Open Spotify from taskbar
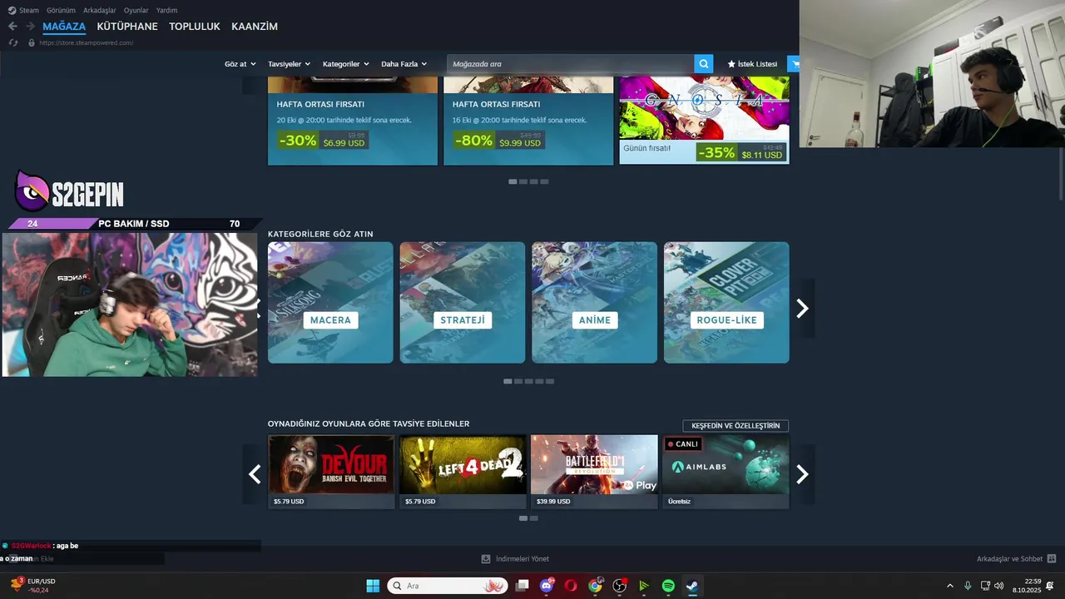Viewport: 1065px width, 599px height. point(668,586)
